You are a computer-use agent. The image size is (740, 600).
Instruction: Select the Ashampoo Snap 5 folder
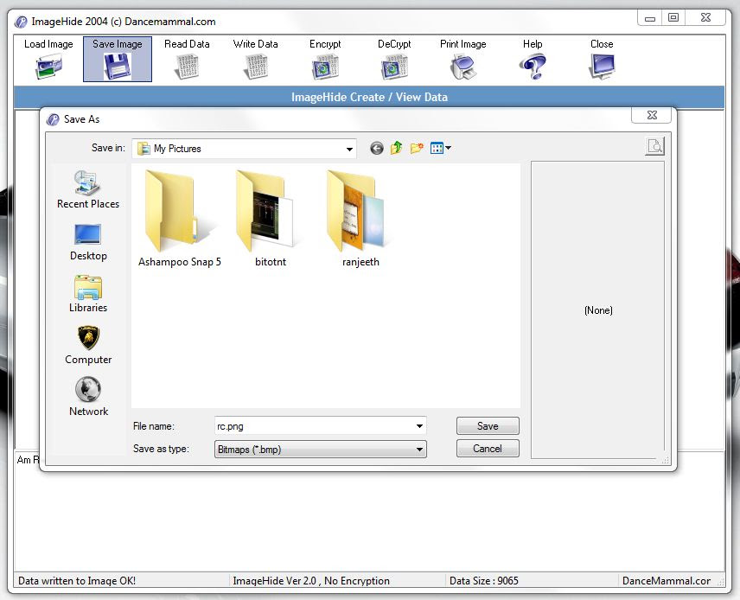point(179,219)
